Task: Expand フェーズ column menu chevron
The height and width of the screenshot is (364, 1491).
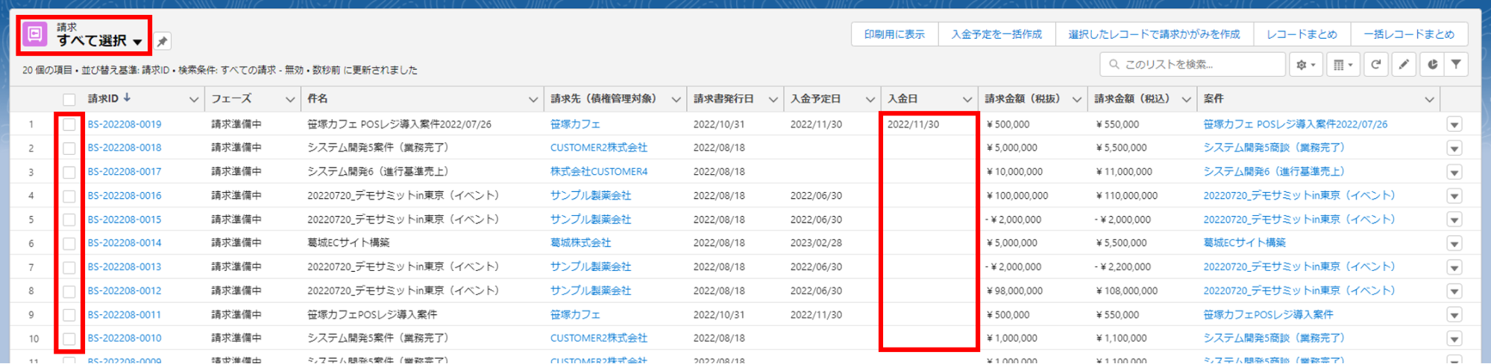Action: (x=290, y=99)
